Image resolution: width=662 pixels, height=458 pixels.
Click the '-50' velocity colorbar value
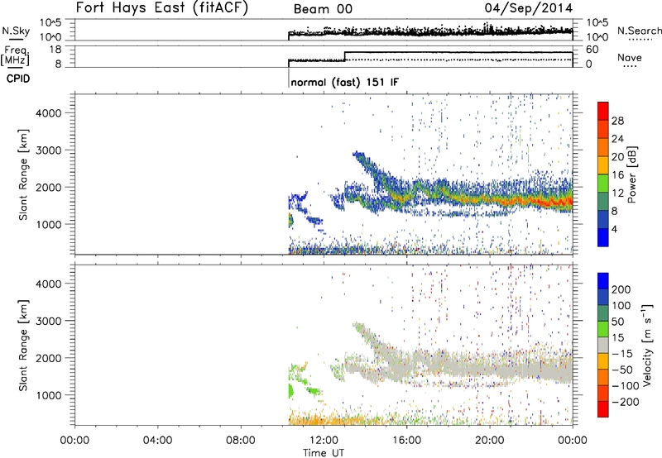pyautogui.click(x=621, y=370)
